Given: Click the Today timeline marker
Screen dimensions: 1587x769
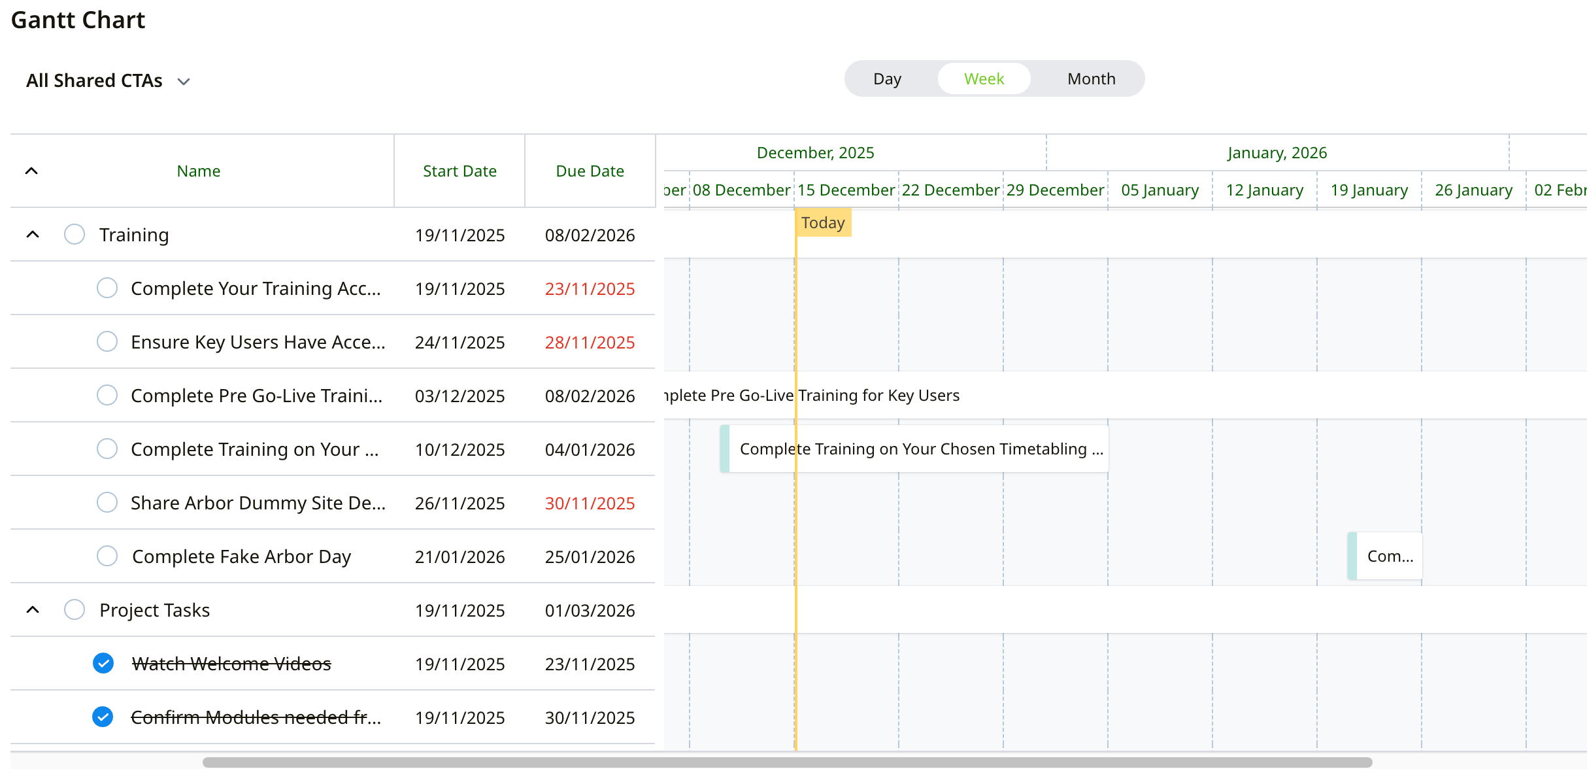Looking at the screenshot, I should pyautogui.click(x=823, y=222).
